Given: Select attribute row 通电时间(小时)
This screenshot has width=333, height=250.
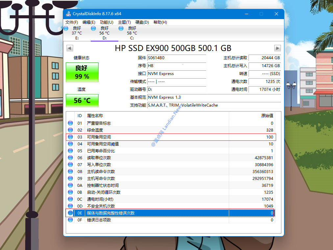Looking at the screenshot, I should 171,199.
